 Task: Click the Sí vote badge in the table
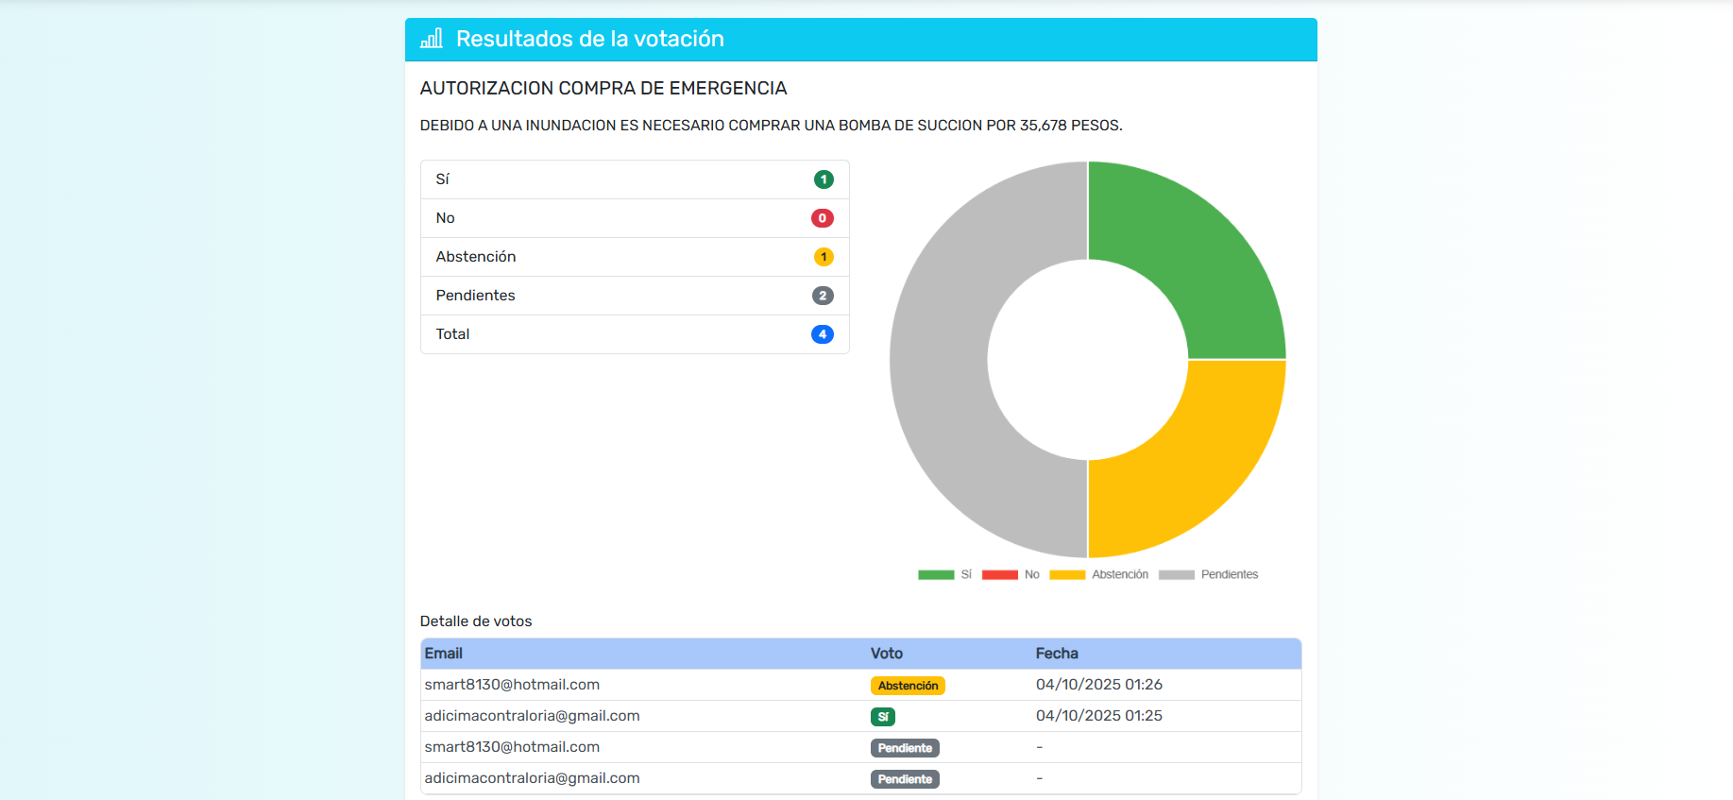click(883, 717)
